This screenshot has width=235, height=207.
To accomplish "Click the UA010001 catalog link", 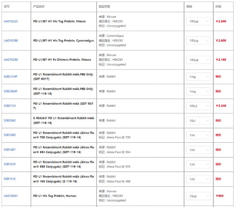I will click(x=11, y=196).
